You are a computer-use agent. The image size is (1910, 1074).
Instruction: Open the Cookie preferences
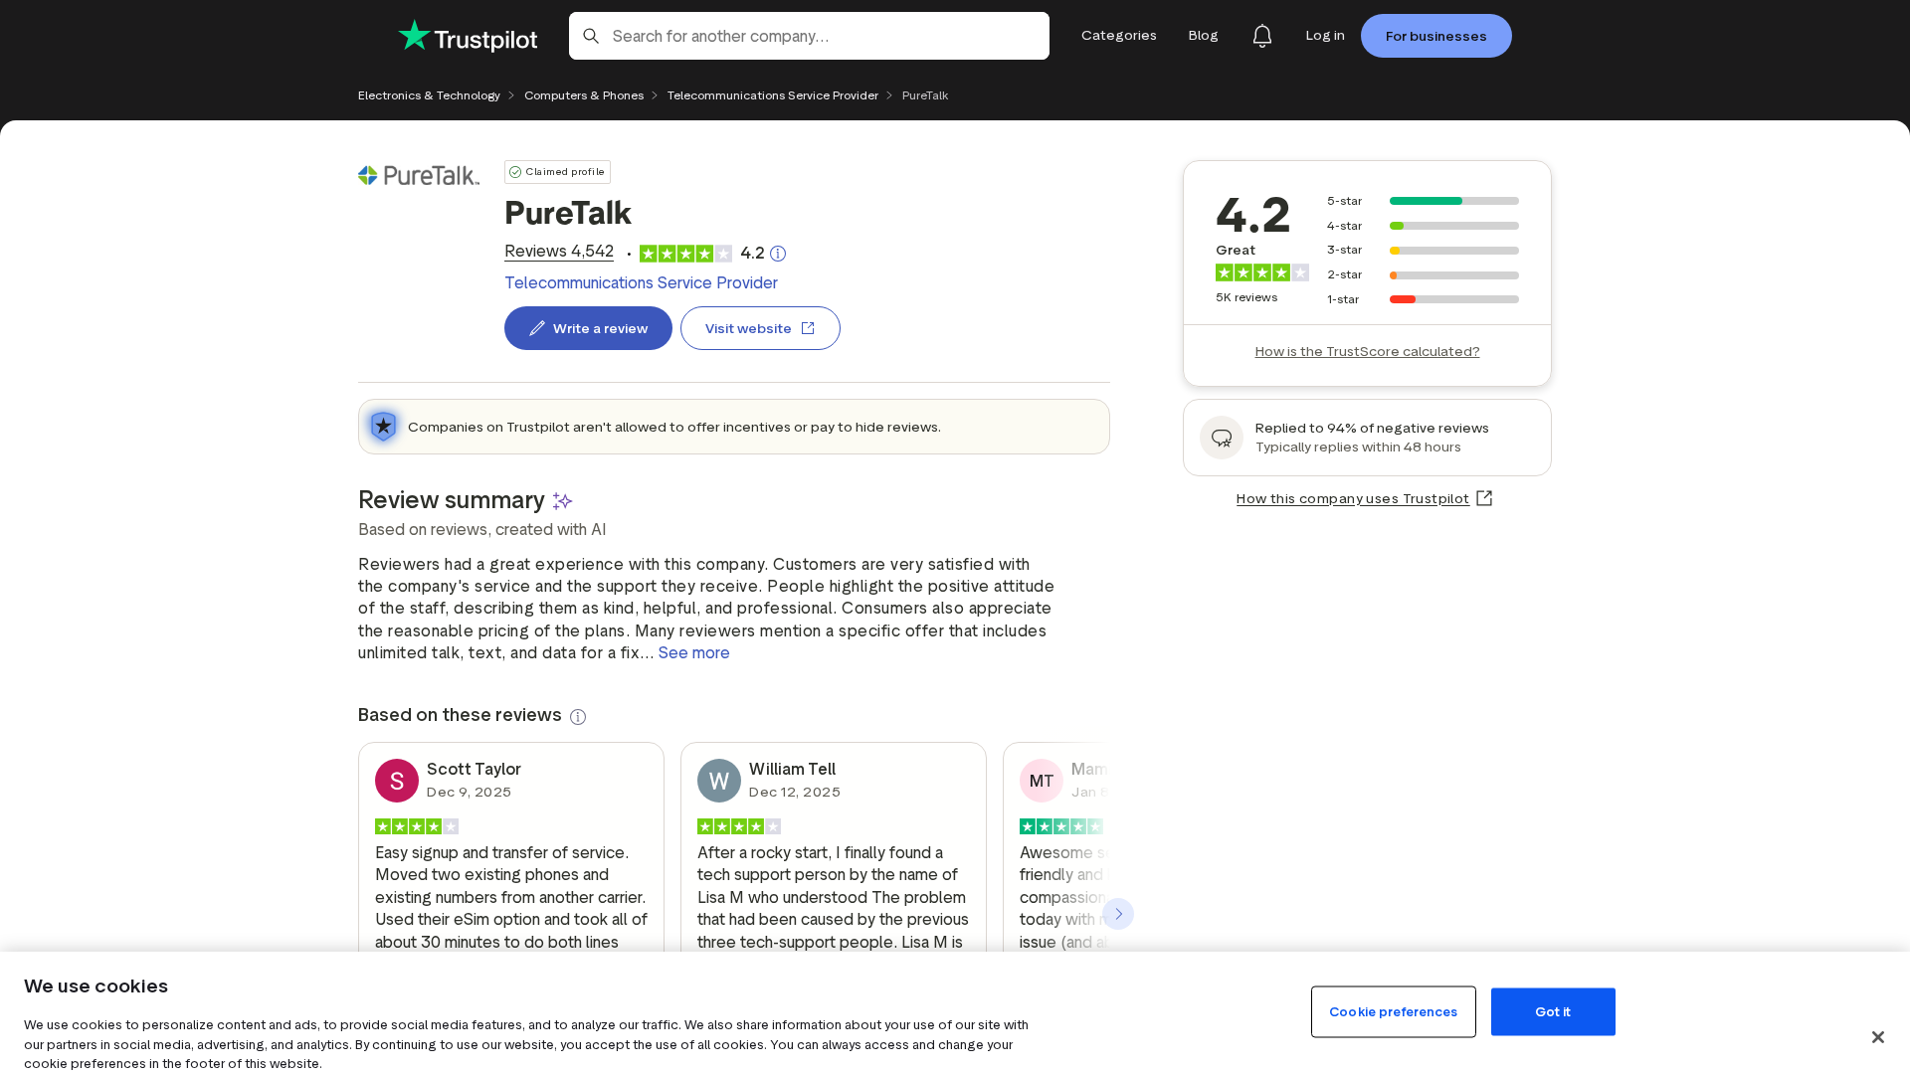coord(1393,1012)
